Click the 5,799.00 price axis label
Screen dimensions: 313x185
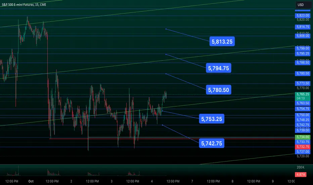(x=303, y=48)
